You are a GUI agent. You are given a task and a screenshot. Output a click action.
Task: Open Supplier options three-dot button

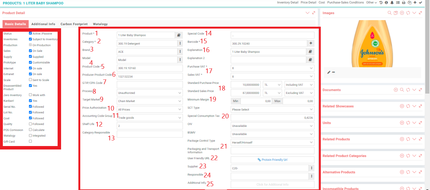312,168
